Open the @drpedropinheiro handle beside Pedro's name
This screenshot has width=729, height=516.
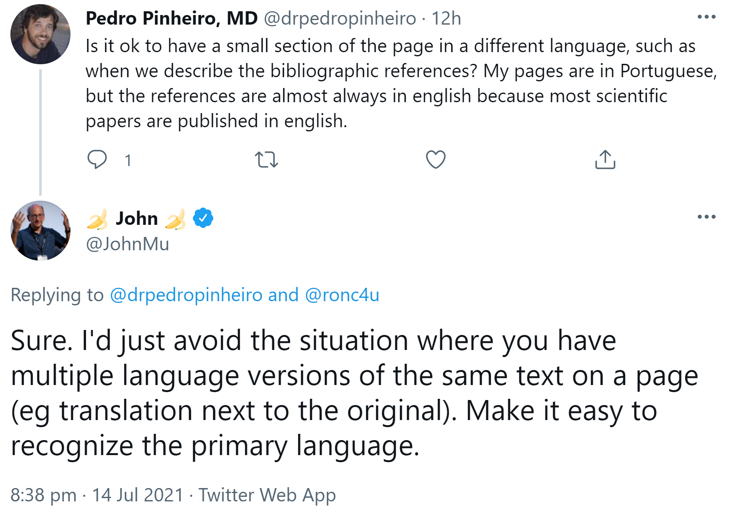tap(340, 18)
